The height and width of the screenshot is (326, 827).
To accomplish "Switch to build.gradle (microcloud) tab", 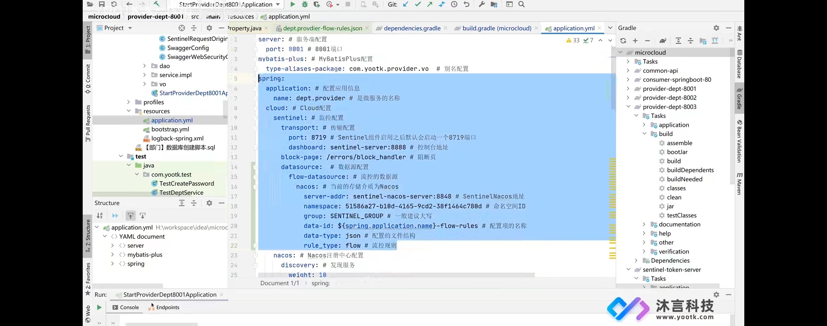I will 497,28.
